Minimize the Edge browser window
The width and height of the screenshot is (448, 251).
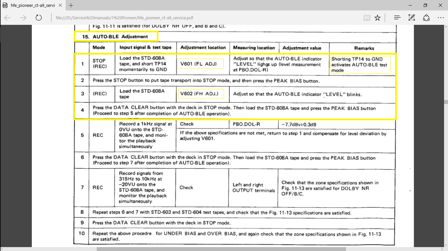point(410,5)
